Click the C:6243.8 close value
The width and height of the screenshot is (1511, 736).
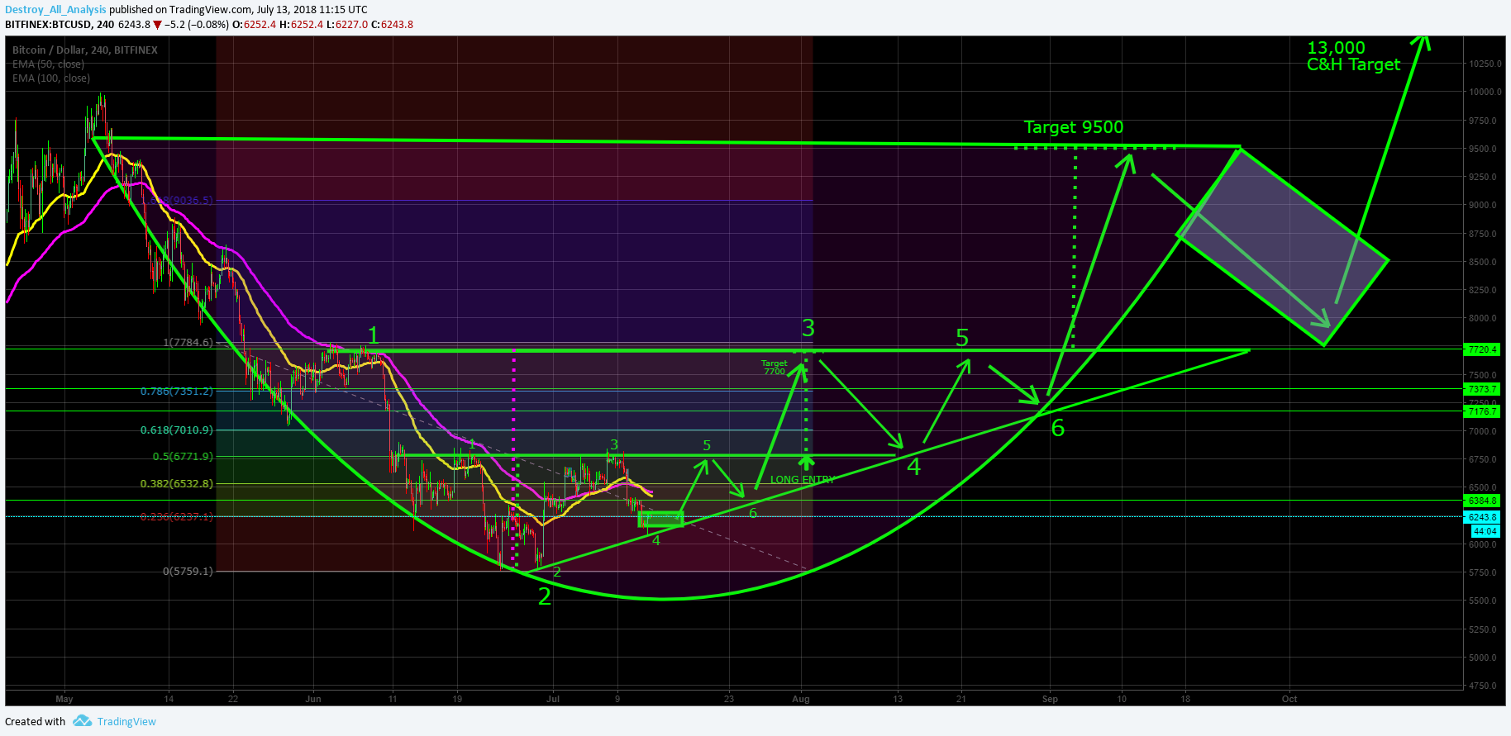tap(392, 25)
